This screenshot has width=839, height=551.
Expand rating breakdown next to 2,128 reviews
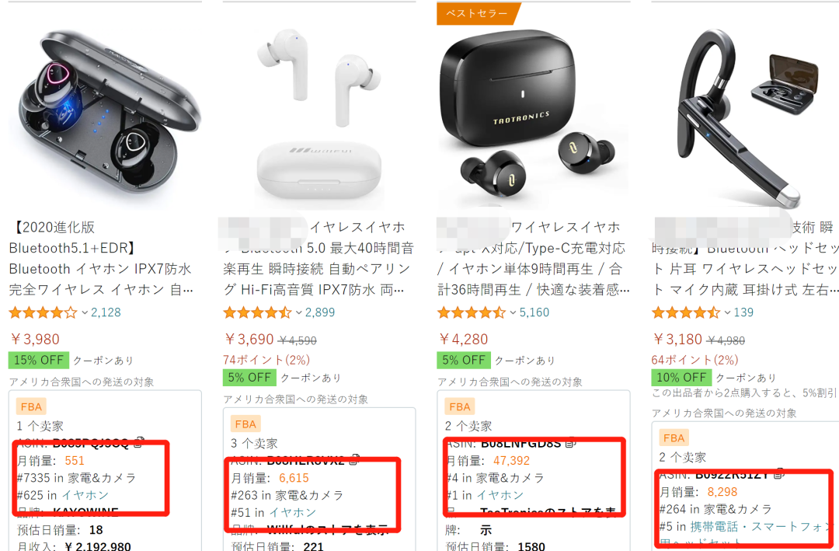85,312
